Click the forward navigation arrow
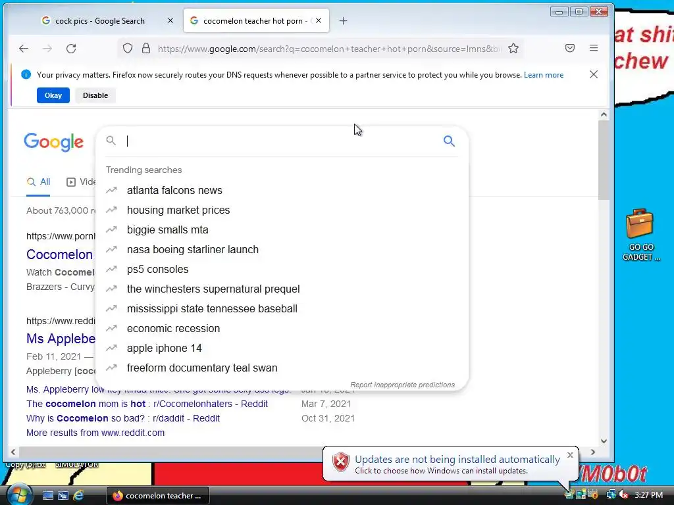Screen dimensions: 674x505 pos(47,49)
